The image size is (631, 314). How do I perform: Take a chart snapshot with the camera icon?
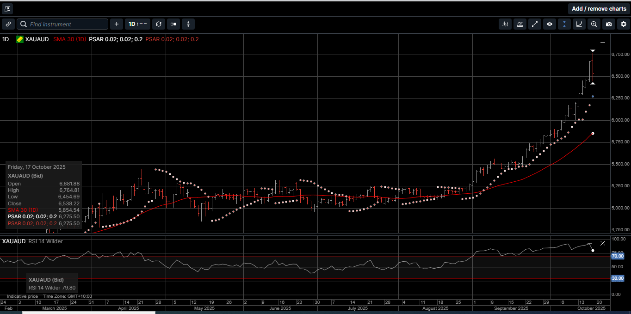point(609,24)
